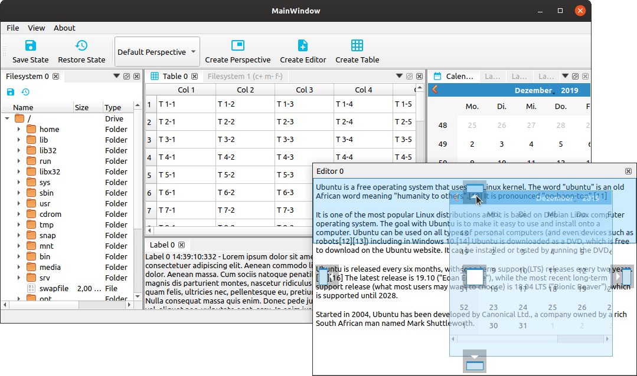This screenshot has height=376, width=637.
Task: Click the calendar icon on the Calendar tab
Action: pyautogui.click(x=437, y=75)
